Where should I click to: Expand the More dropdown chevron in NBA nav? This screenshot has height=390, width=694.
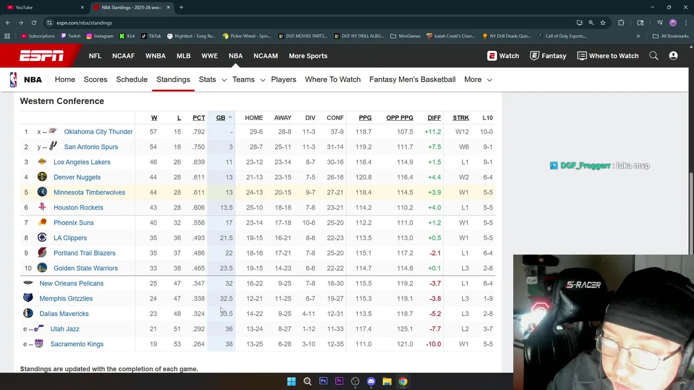pyautogui.click(x=489, y=80)
